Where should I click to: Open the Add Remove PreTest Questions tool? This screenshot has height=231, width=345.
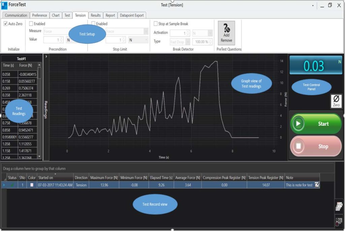coord(226,33)
